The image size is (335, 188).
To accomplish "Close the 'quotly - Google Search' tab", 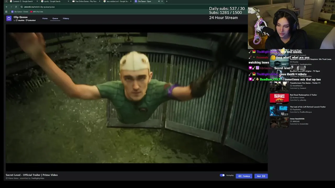I will tap(68, 1).
